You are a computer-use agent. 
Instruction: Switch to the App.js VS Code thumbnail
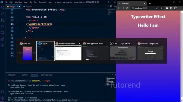point(45,51)
